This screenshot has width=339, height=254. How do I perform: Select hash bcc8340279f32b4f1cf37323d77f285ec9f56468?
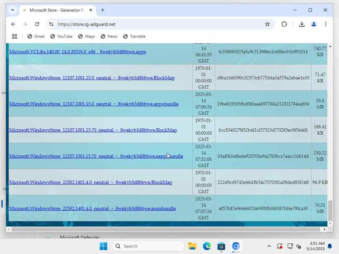click(263, 130)
